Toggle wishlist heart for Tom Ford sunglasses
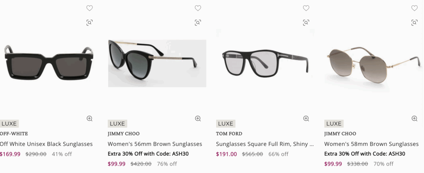Screen dimensions: 424x173 click(x=306, y=8)
